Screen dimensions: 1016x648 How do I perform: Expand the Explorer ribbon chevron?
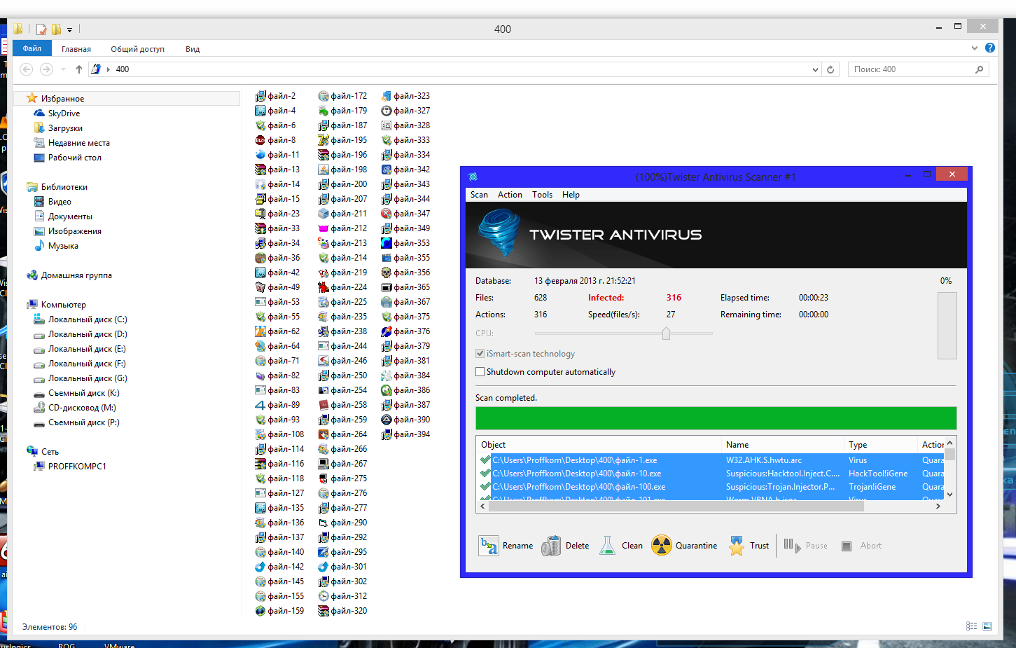975,48
